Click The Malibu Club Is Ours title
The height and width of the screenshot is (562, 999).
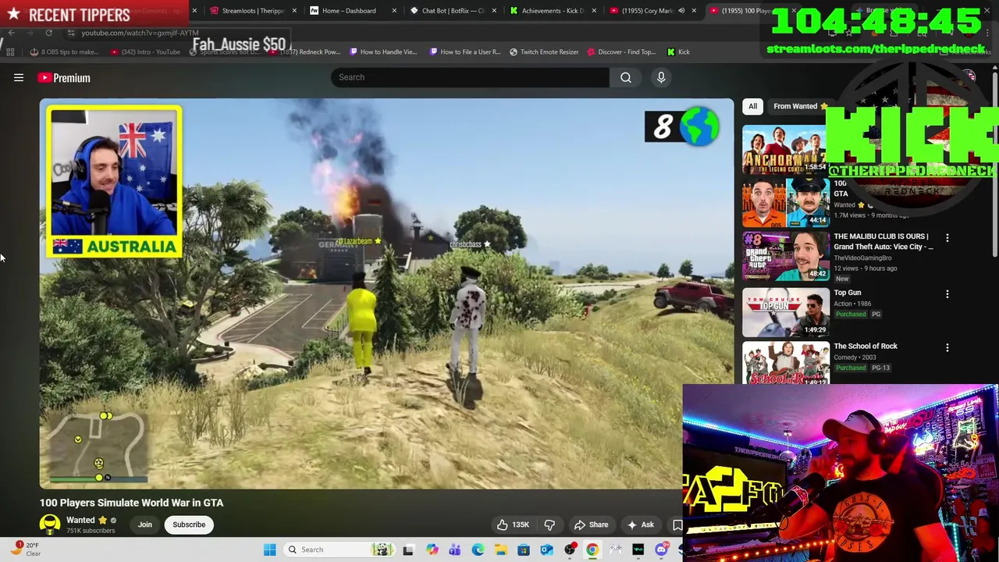click(883, 241)
